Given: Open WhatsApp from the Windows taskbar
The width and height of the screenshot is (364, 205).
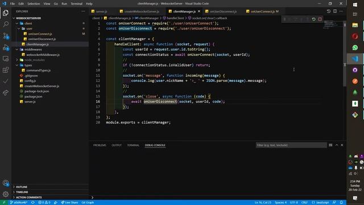Looking at the screenshot, I should 355,48.
